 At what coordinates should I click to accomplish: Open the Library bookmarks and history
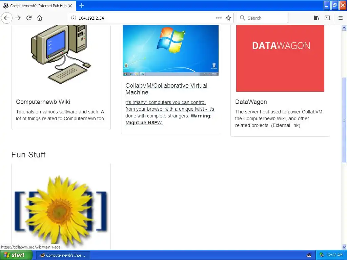(x=317, y=18)
